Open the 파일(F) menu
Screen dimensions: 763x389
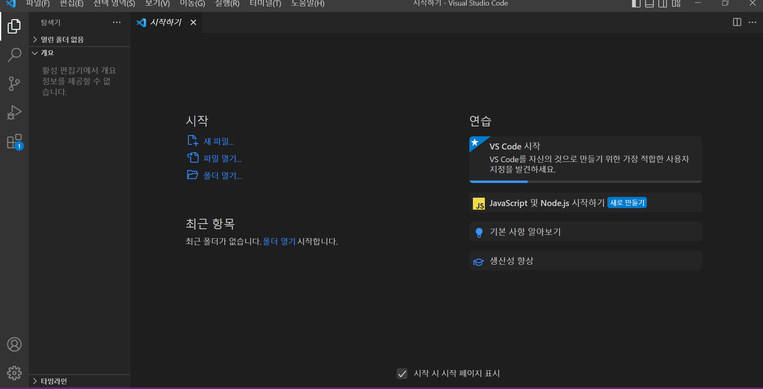point(38,4)
